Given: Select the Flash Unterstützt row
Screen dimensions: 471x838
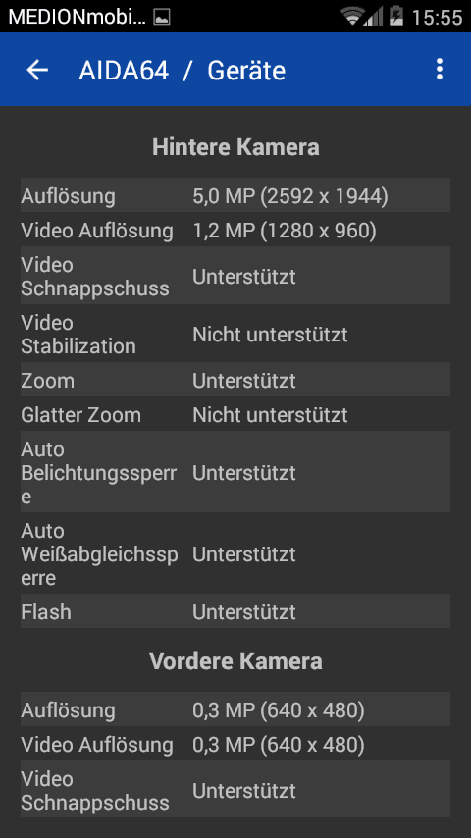Looking at the screenshot, I should (235, 611).
